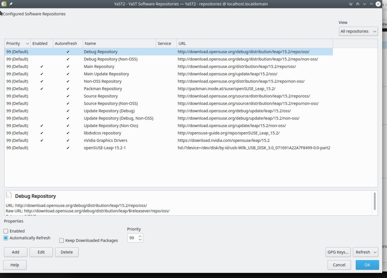
Task: Click the download.nvidia.com URL cell
Action: [x=223, y=140]
